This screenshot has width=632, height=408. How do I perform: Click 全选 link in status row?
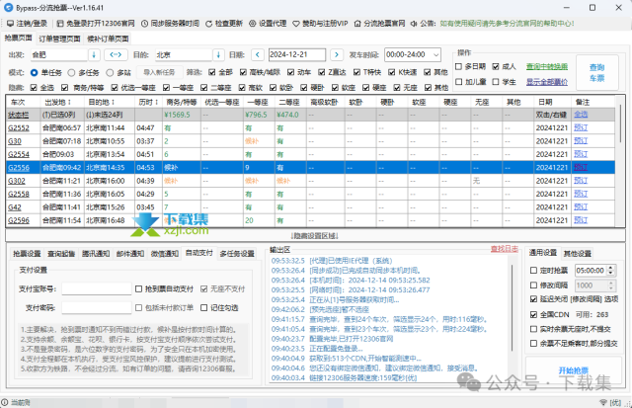(581, 115)
